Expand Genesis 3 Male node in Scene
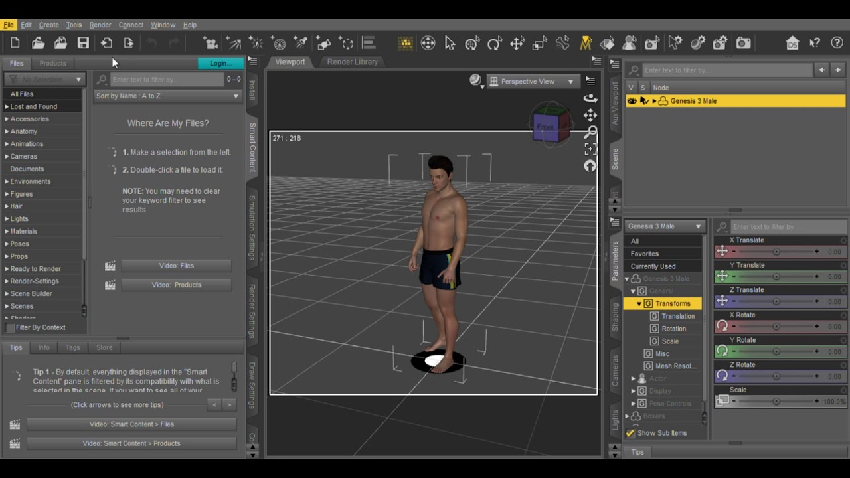 tap(655, 101)
